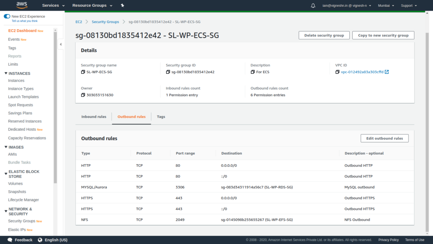This screenshot has width=433, height=244.
Task: Click the AWS logo home icon
Action: [x=22, y=5]
